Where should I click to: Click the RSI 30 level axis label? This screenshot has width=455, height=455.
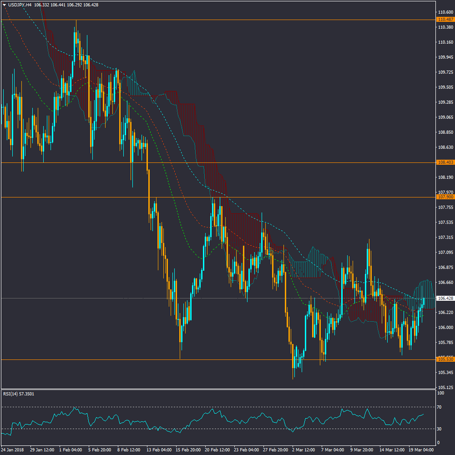click(x=440, y=429)
